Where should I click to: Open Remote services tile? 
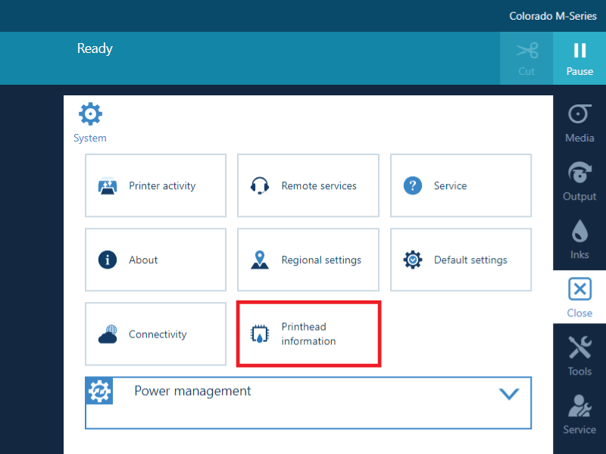[308, 185]
